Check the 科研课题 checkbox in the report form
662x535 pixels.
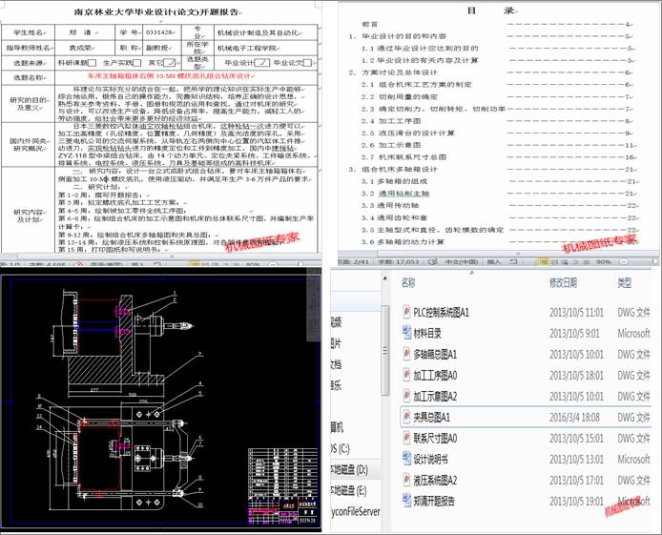coord(92,63)
